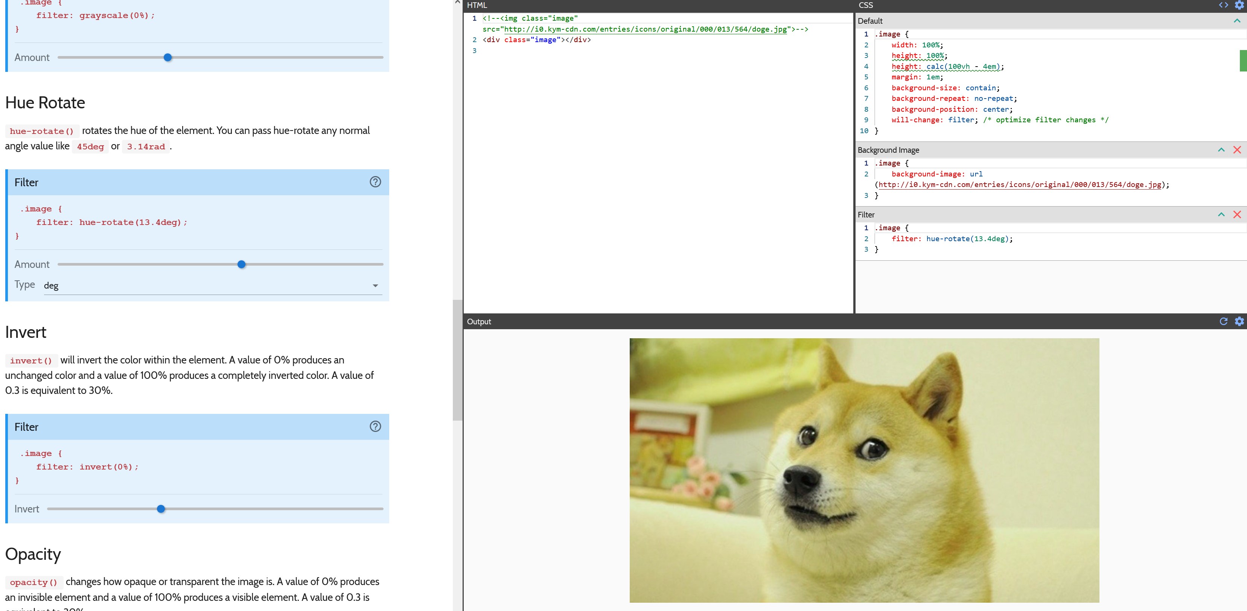Click the grayscale Amount slider handle
1247x611 pixels.
(x=167, y=58)
